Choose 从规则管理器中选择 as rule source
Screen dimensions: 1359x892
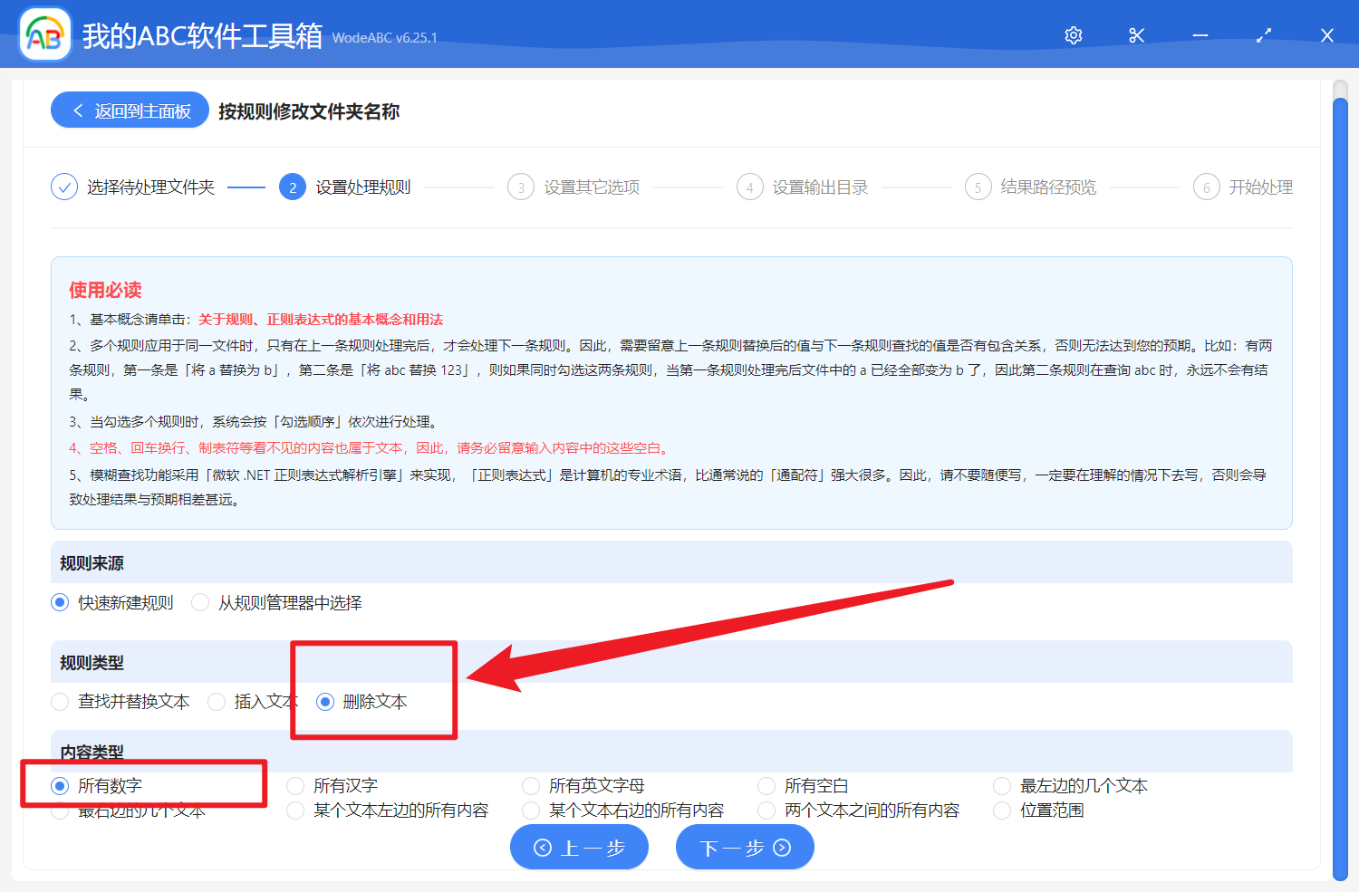(201, 603)
